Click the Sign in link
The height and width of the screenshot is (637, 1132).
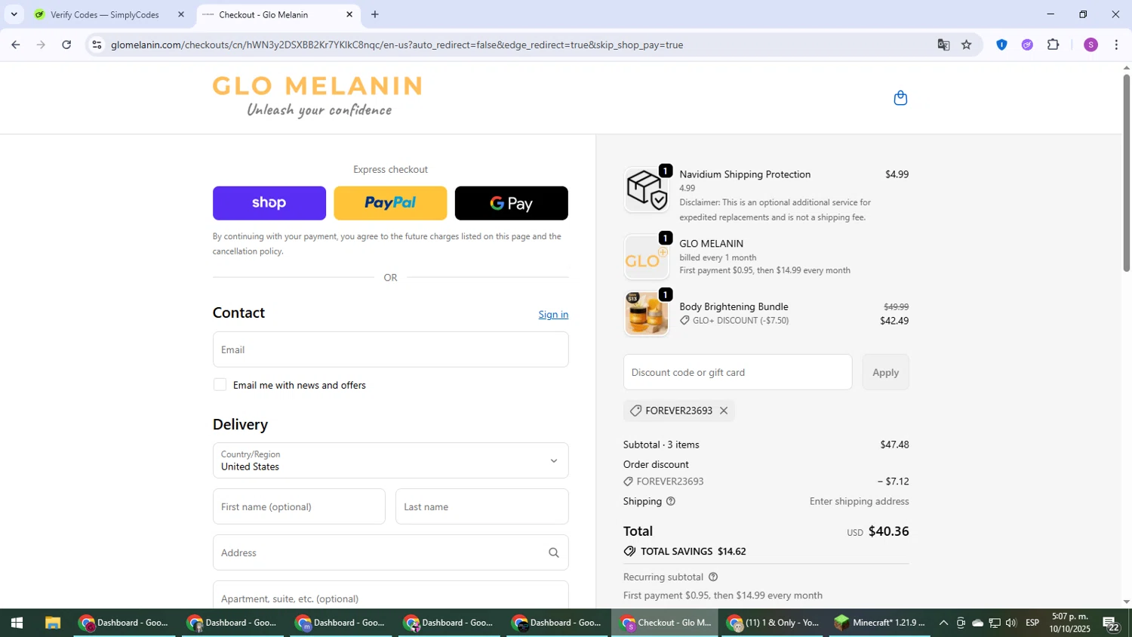click(x=553, y=315)
